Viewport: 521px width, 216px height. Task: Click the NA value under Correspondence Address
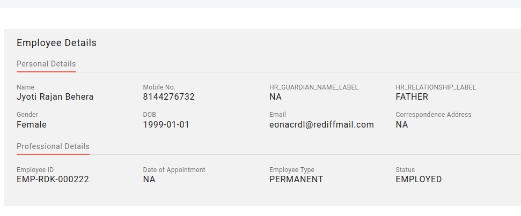401,125
